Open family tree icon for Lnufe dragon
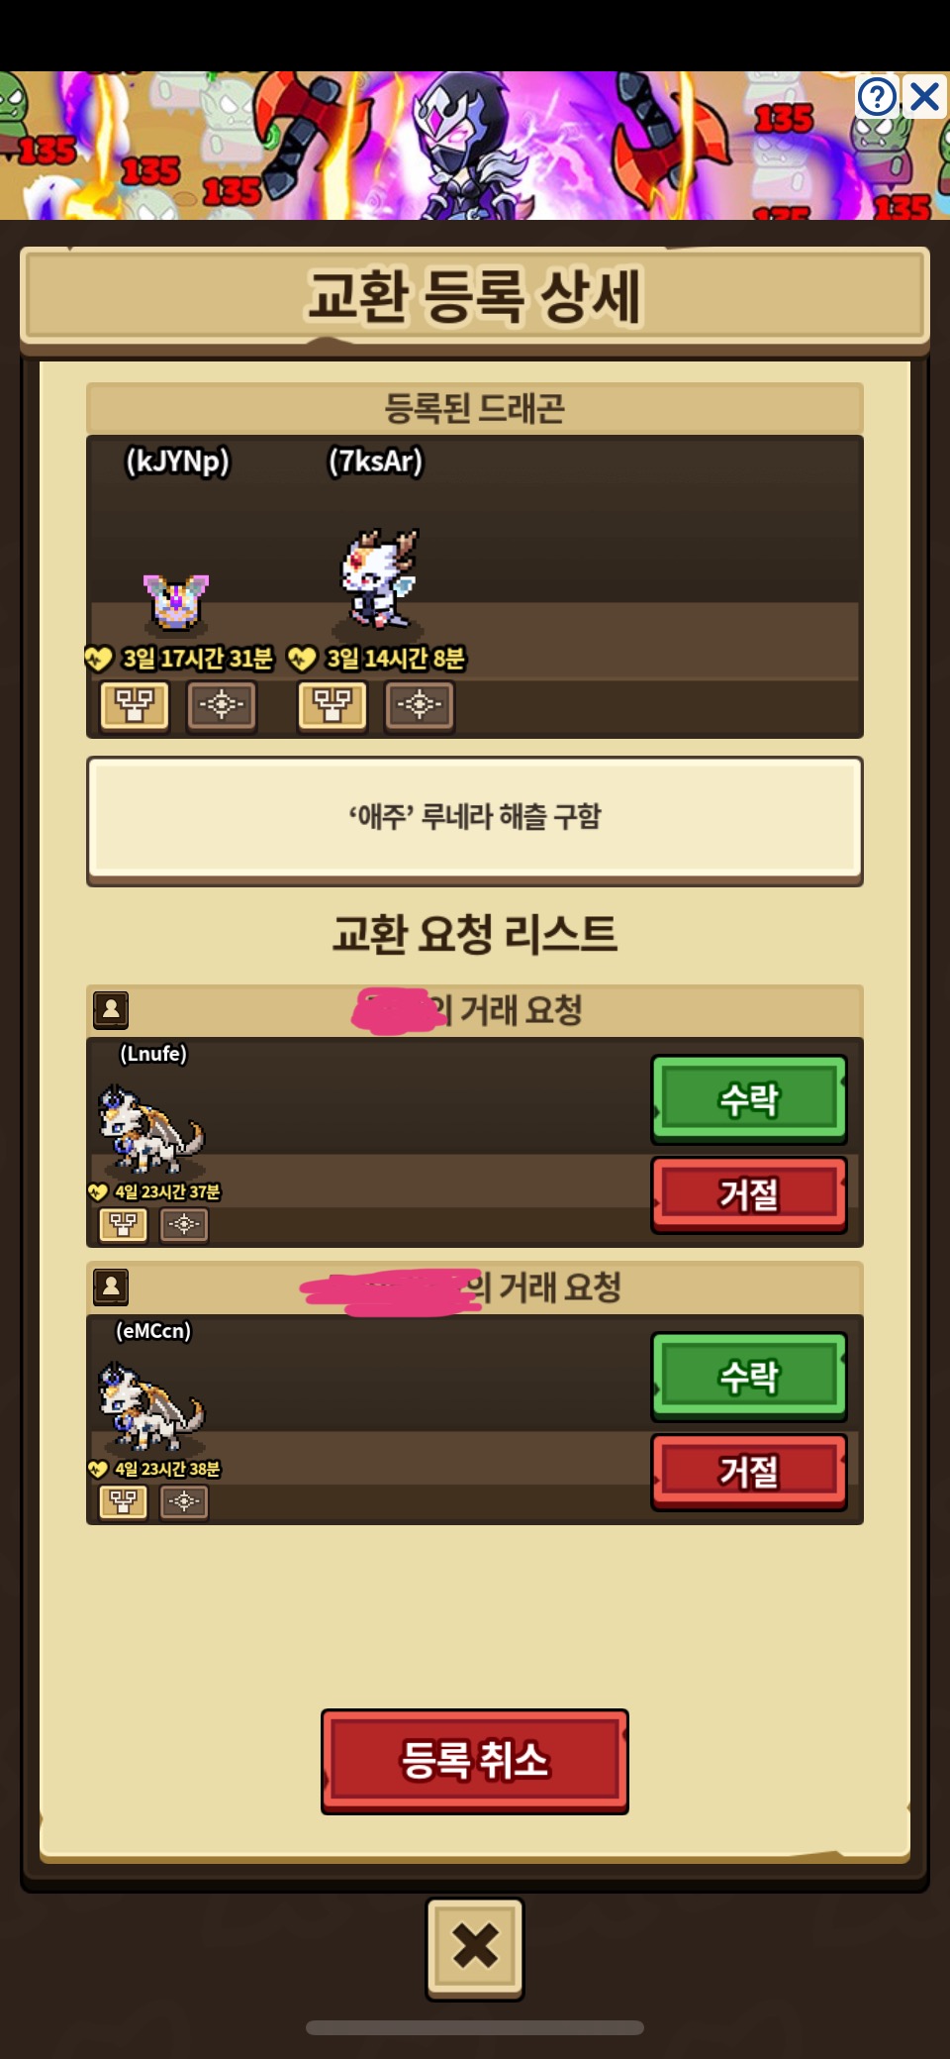 [x=124, y=1224]
